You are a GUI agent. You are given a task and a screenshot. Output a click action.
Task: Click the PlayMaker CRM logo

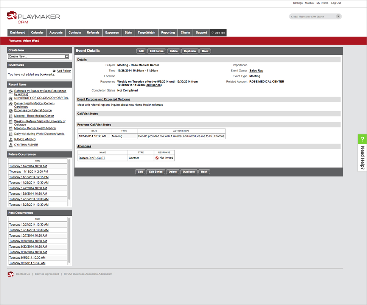[x=33, y=17]
